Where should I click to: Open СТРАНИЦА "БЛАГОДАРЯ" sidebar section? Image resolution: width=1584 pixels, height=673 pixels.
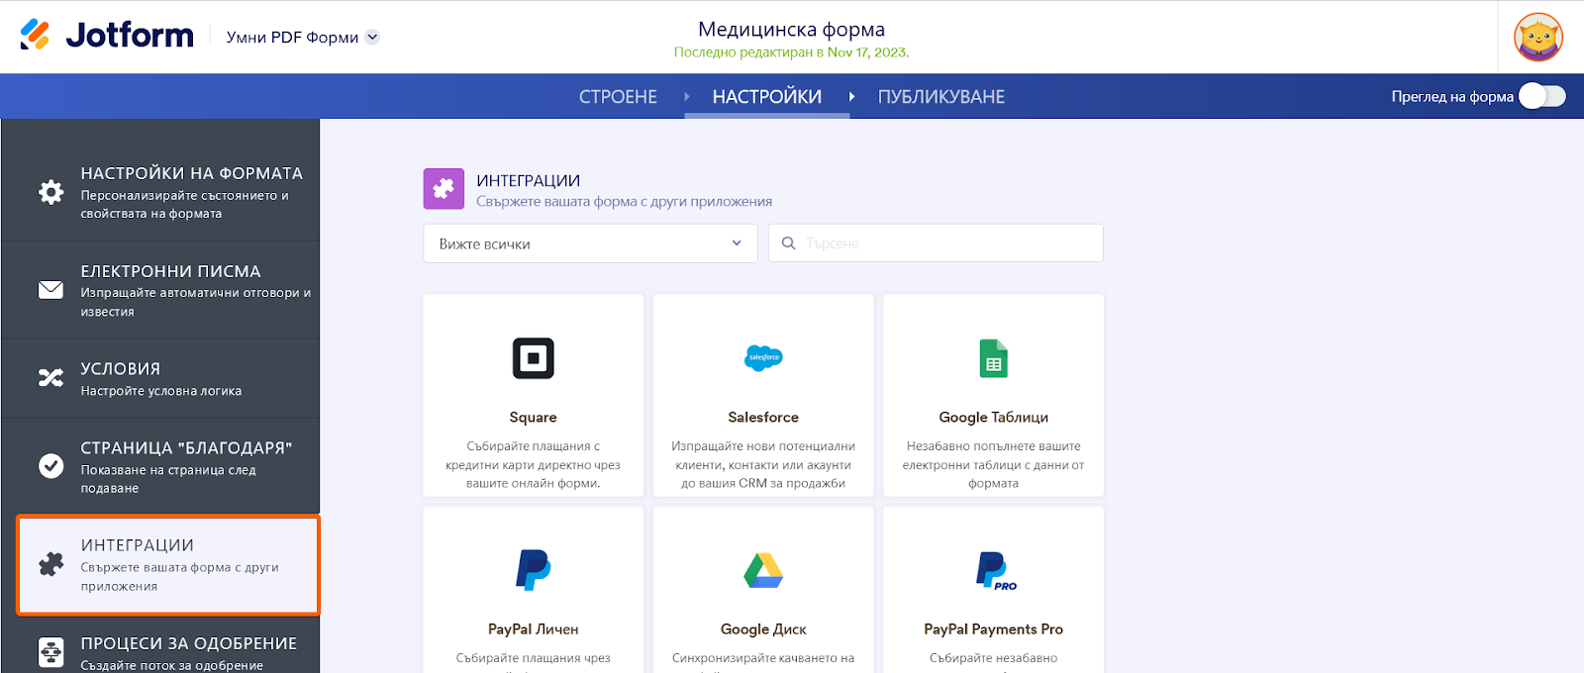coord(160,466)
